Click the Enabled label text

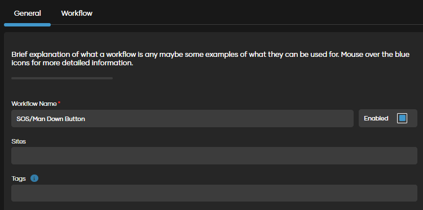point(376,118)
